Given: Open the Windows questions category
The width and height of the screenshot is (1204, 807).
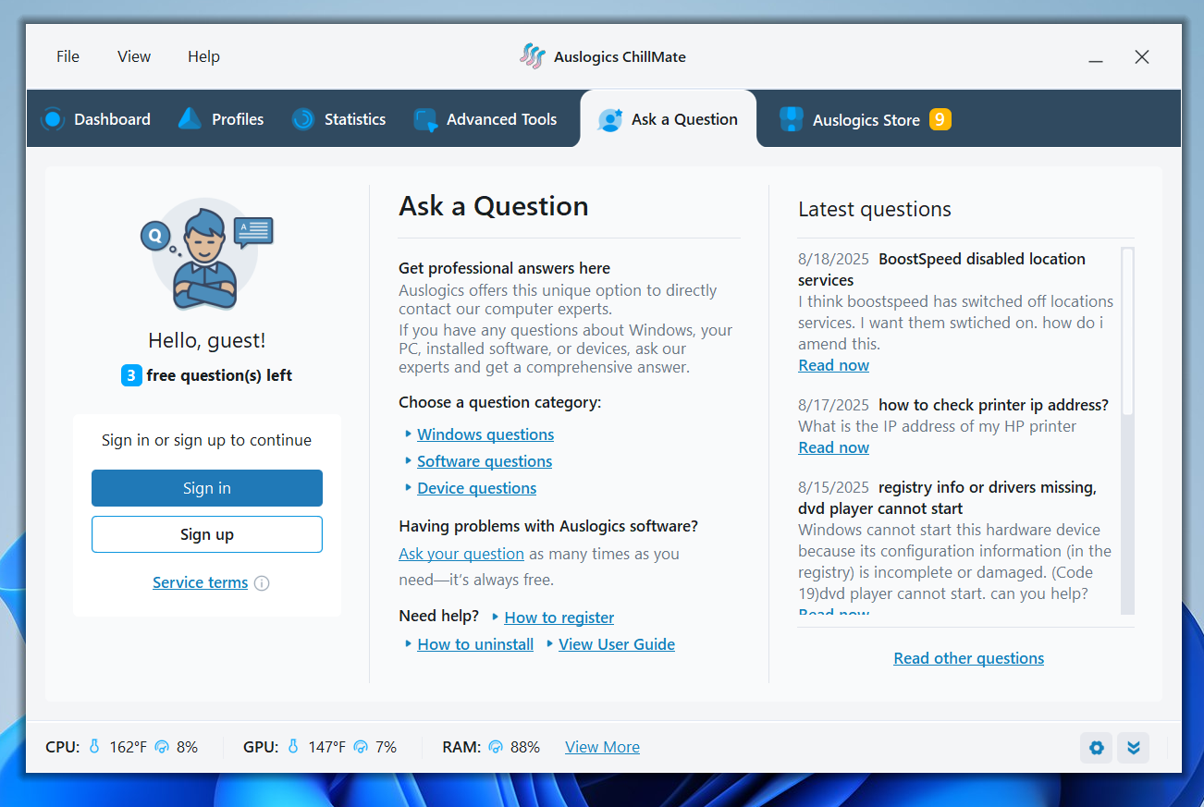Looking at the screenshot, I should pos(485,434).
